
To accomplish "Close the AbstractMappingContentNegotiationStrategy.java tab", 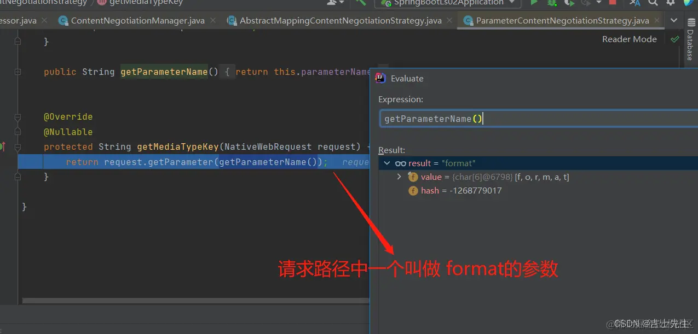I will 449,21.
